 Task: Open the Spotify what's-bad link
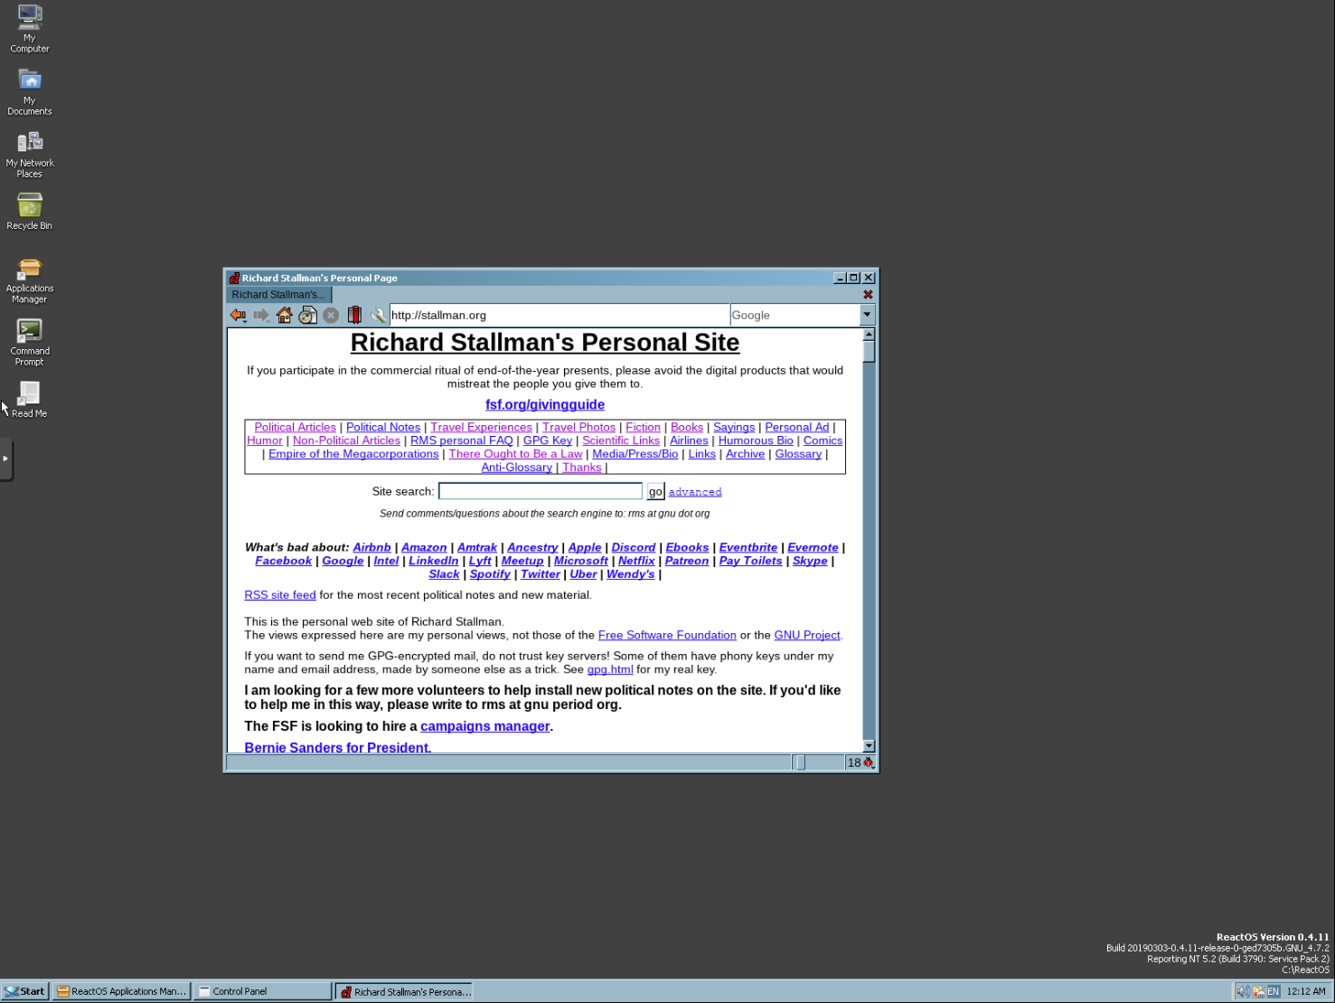click(490, 574)
